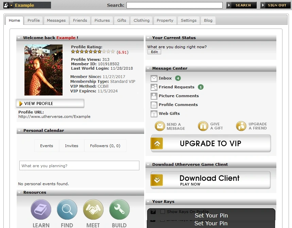Click the profile rating stars
Image resolution: width=292 pixels, height=228 pixels.
[93, 52]
